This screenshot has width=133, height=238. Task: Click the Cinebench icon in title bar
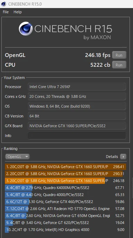pos(3,4)
